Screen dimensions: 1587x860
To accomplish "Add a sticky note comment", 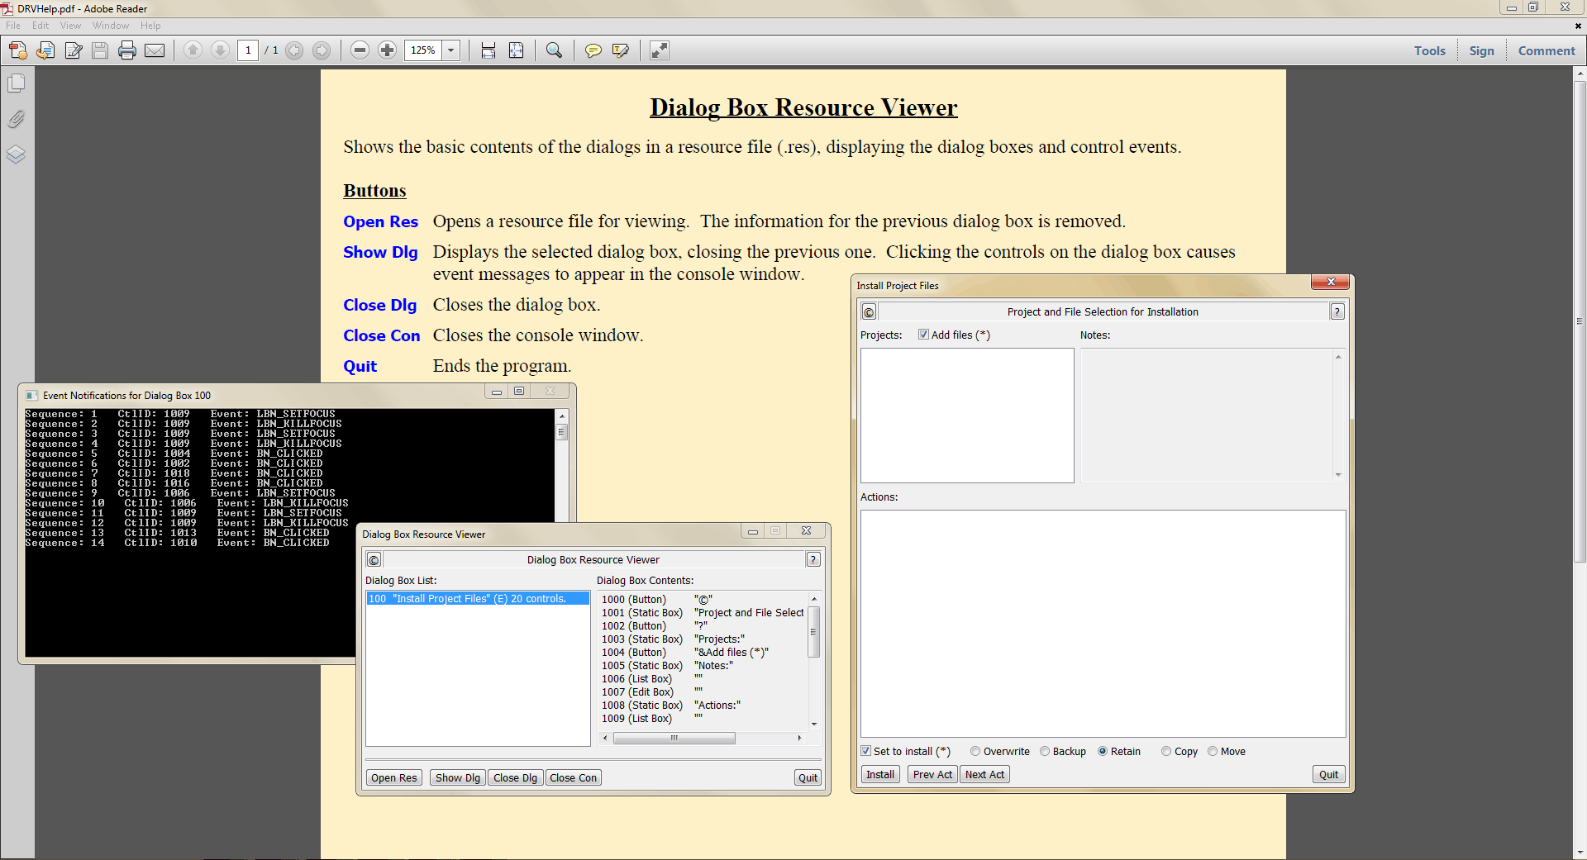I will click(593, 50).
